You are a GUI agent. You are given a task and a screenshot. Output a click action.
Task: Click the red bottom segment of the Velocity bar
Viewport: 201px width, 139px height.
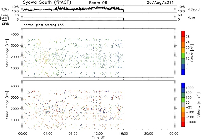pos(183,124)
